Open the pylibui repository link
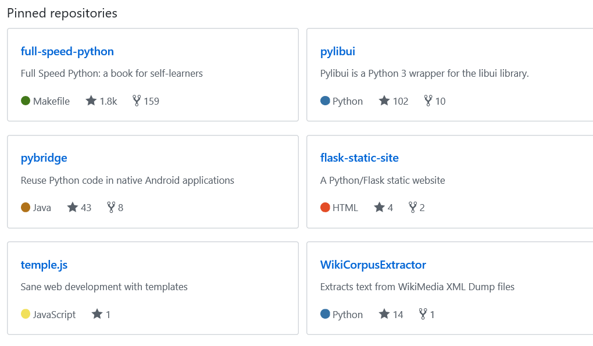This screenshot has width=593, height=346. [337, 51]
